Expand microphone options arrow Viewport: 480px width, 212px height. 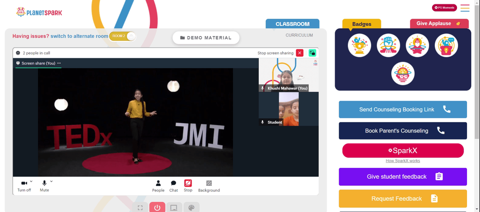[51, 181]
